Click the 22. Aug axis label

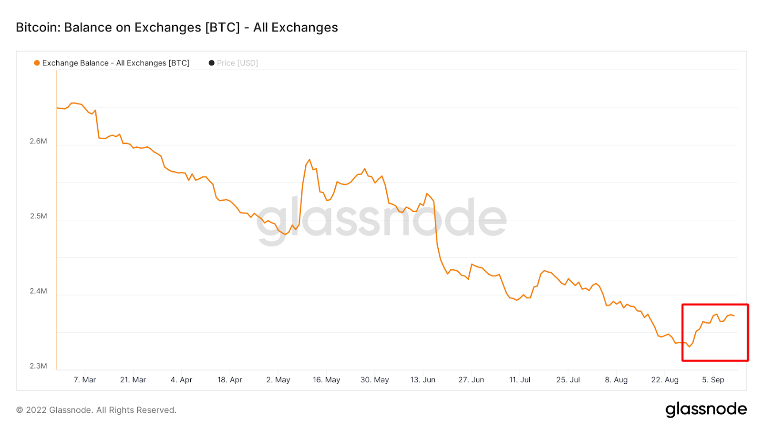(665, 380)
